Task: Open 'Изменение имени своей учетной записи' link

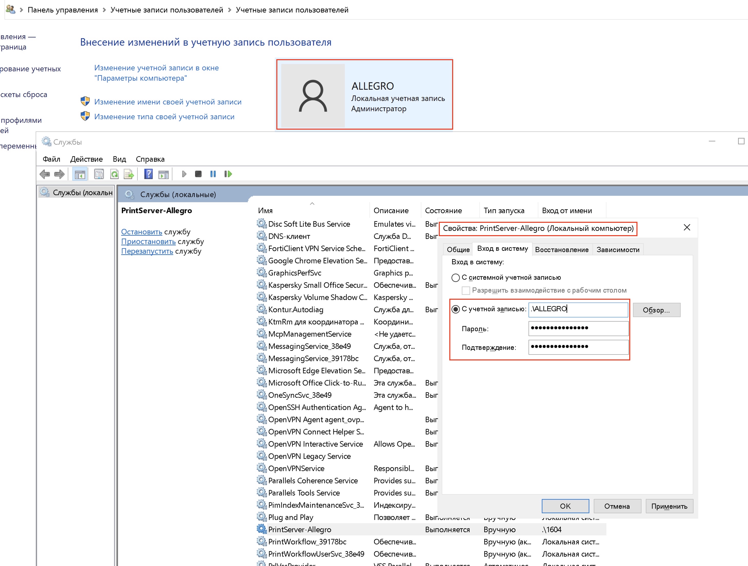Action: (168, 102)
